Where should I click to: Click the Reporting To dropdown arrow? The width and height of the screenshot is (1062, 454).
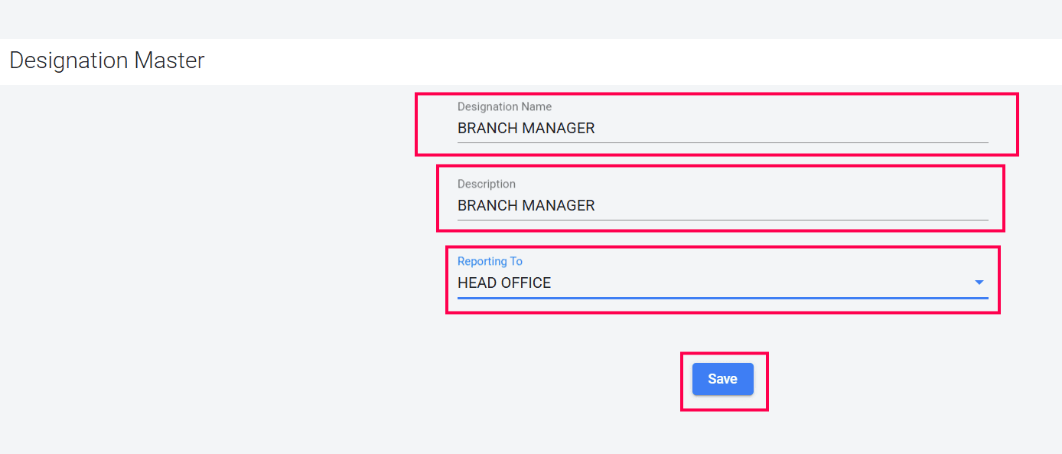(979, 283)
